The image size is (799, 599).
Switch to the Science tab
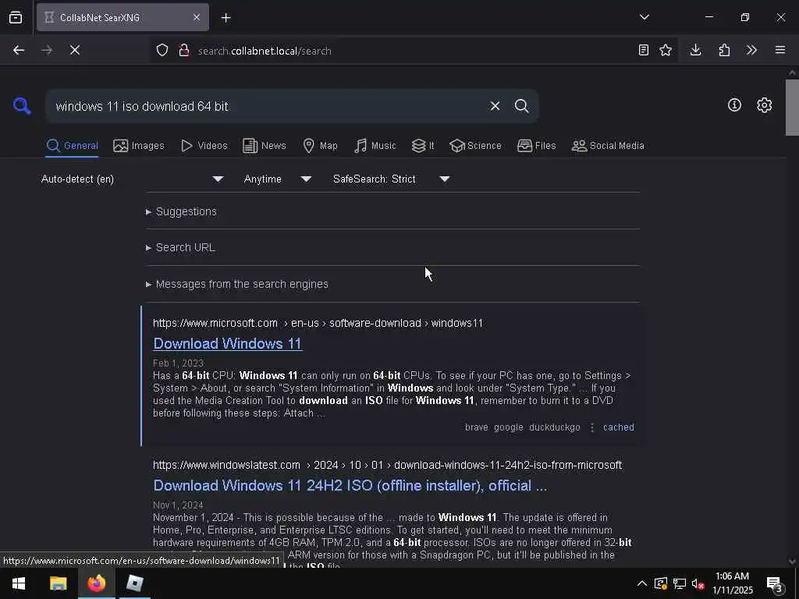tap(475, 146)
